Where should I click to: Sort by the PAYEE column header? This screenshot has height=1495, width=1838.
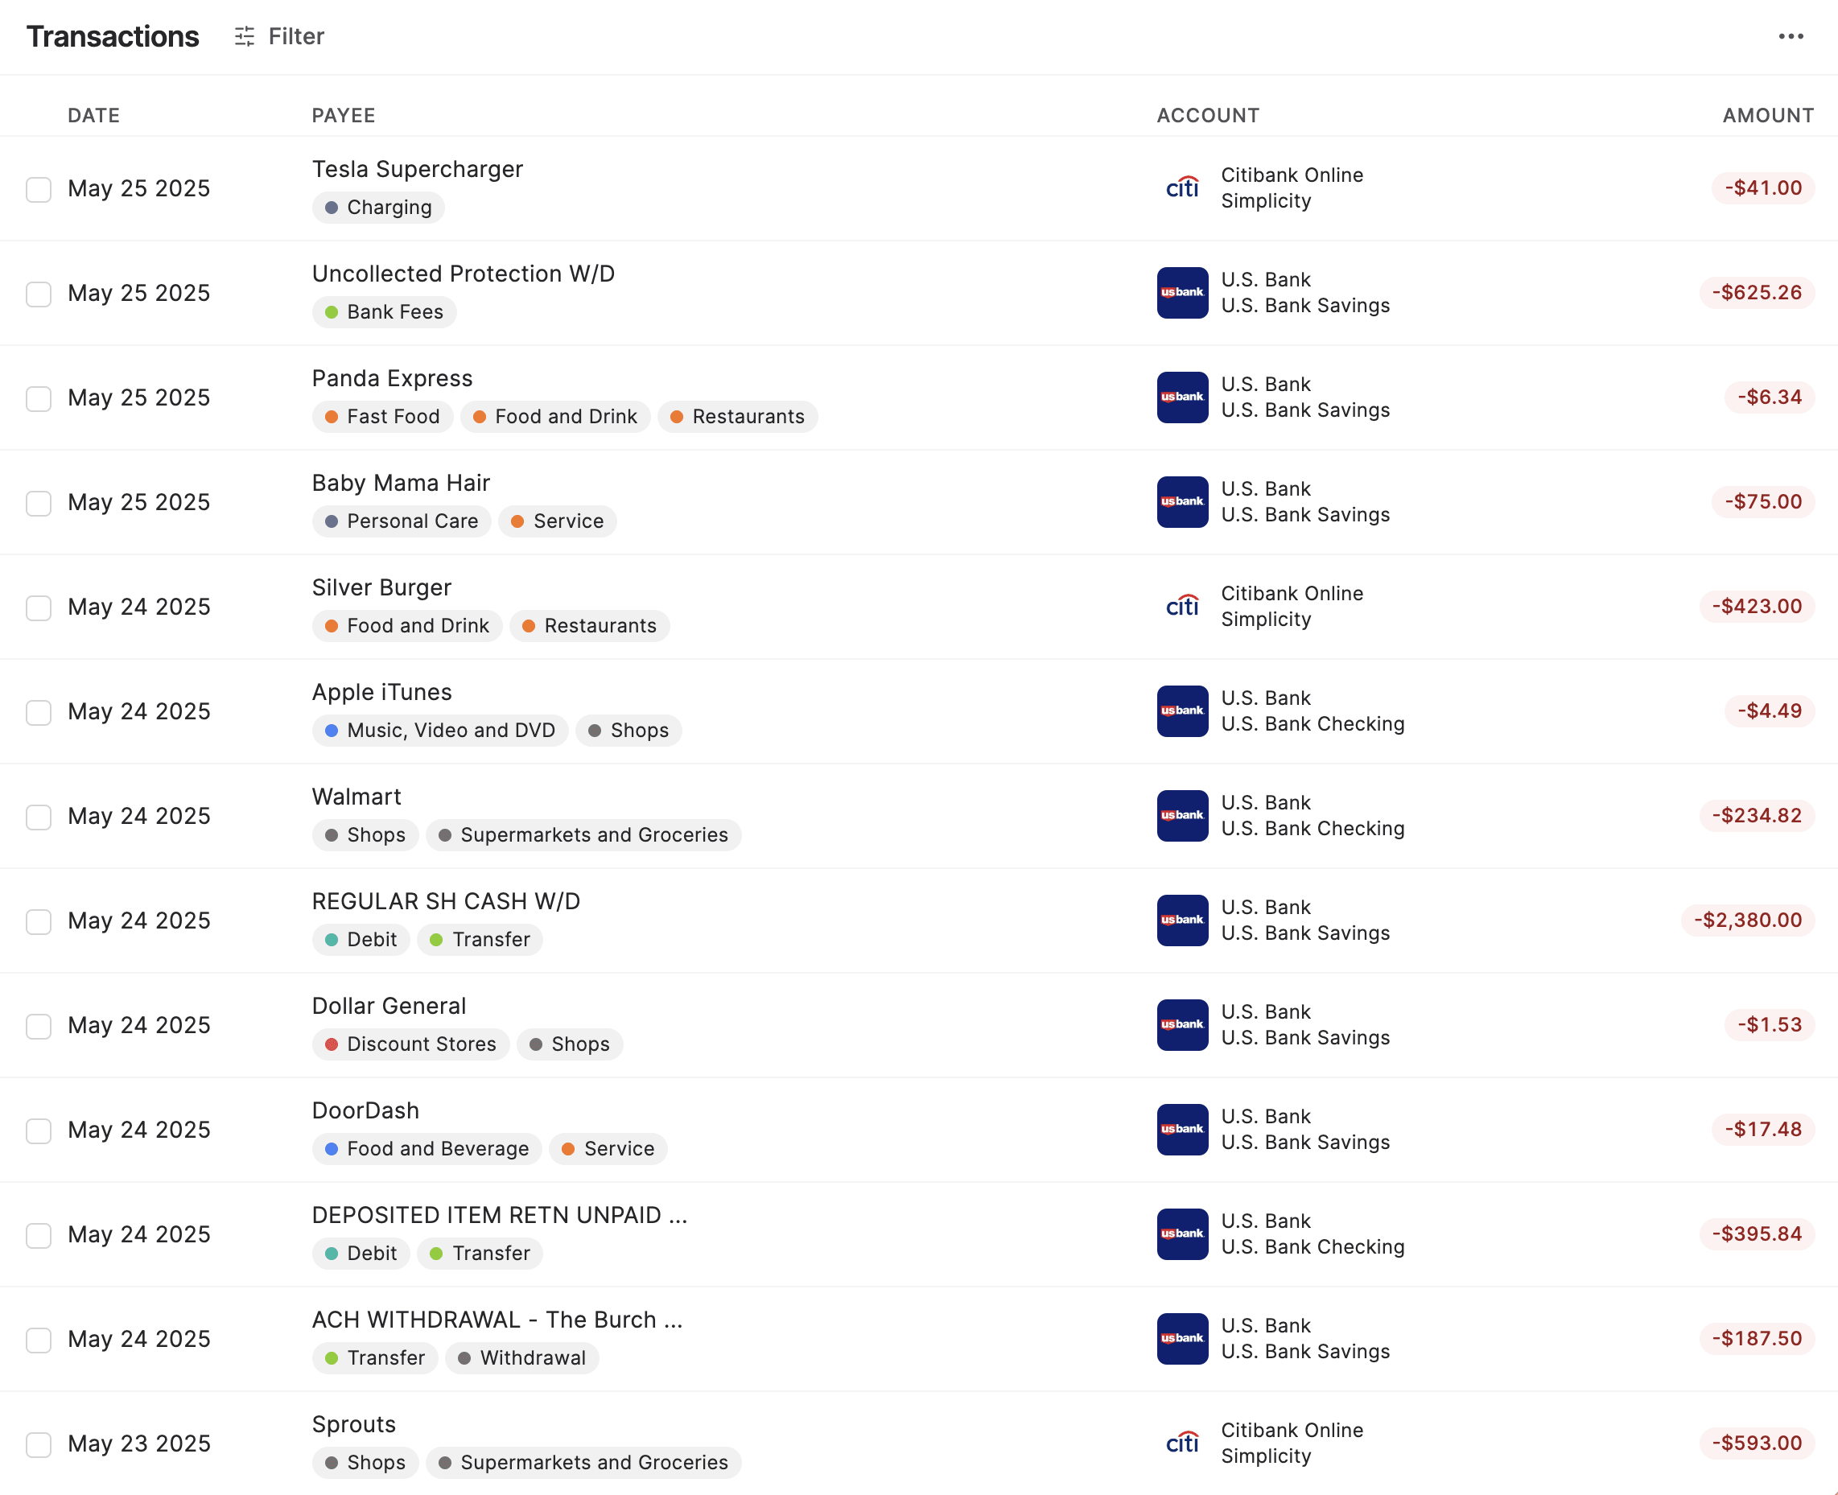(344, 115)
